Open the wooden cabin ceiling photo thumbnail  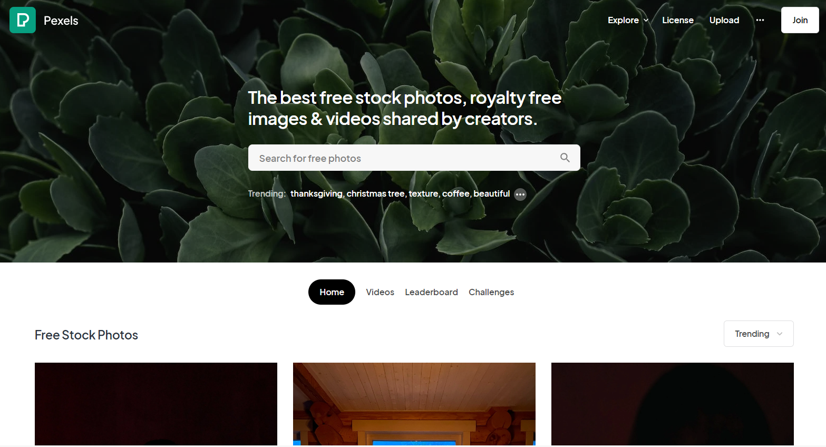[414, 404]
